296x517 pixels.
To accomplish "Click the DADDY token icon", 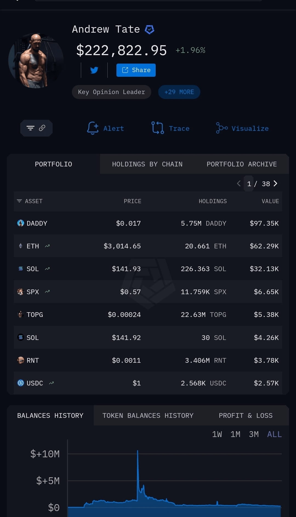I will [21, 223].
